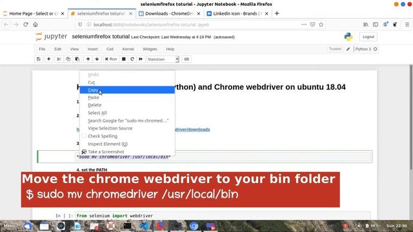The width and height of the screenshot is (413, 232).
Task: Paste cells below toolbar icon
Action: pyautogui.click(x=77, y=59)
